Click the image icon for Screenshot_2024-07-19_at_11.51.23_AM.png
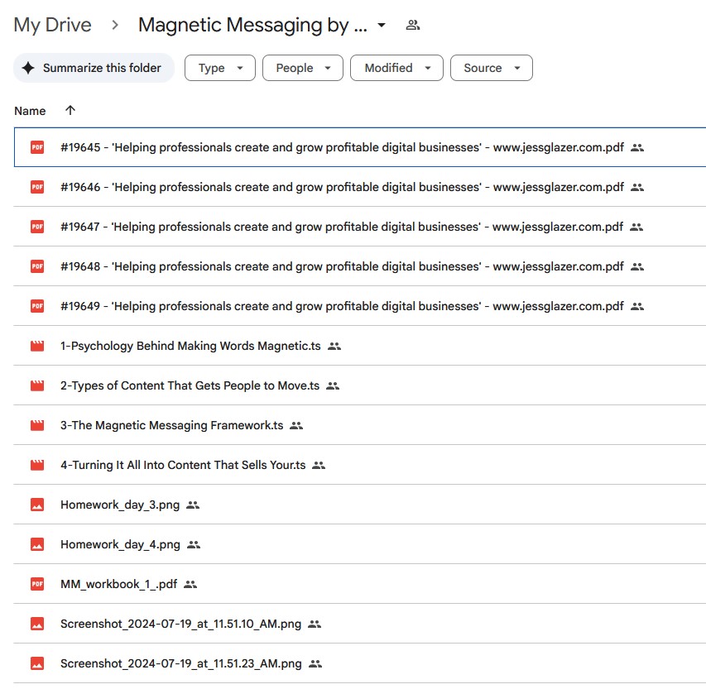Viewport: 706px width, 689px height. pos(37,663)
